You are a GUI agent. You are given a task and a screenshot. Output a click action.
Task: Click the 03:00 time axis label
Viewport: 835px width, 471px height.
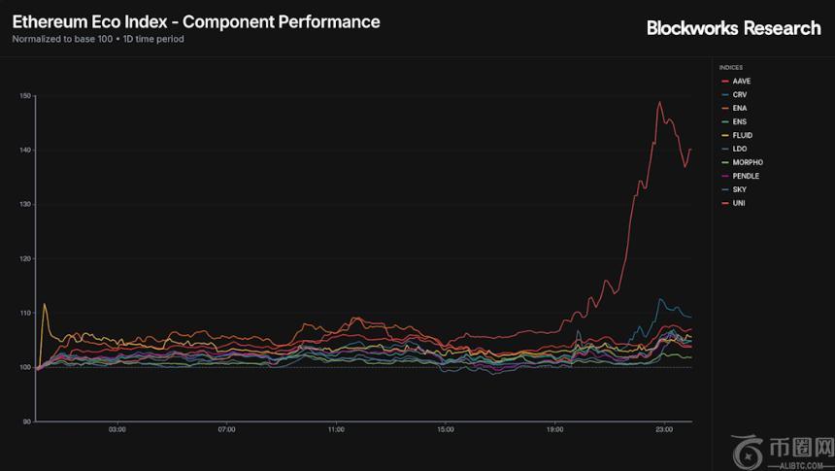coord(117,429)
